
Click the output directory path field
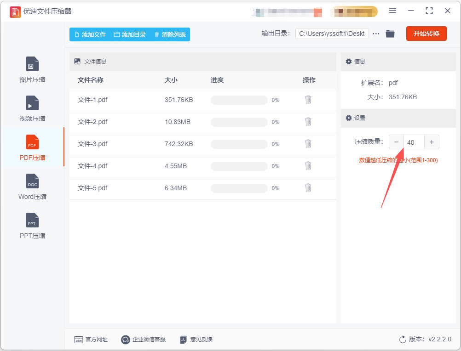coord(332,34)
